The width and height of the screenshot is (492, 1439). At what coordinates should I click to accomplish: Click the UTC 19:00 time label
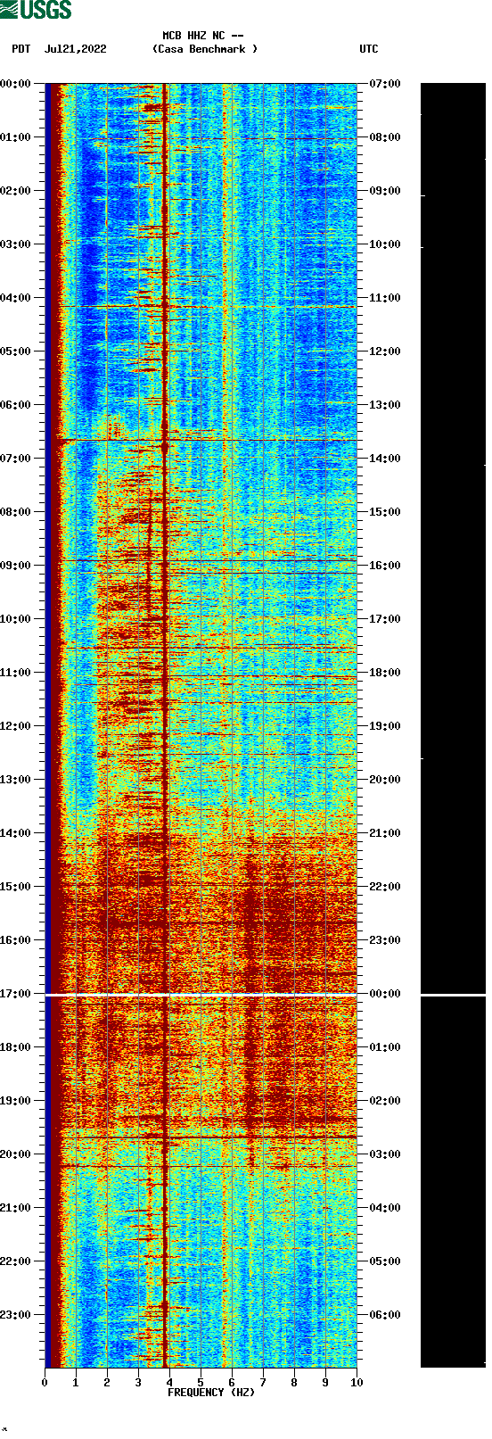(385, 726)
